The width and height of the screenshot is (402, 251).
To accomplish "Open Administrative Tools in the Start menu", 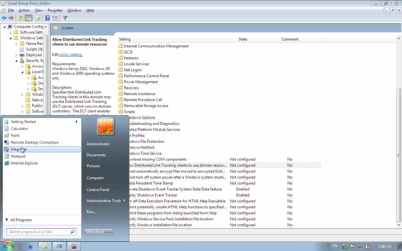I will [105, 201].
